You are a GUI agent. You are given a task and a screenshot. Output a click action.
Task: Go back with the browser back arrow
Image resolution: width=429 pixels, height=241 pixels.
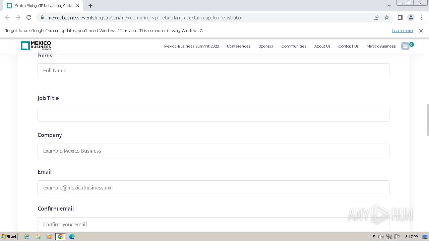(7, 17)
